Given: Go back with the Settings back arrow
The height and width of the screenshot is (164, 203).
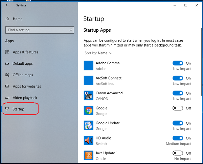Looking at the screenshot, I should point(7,5).
